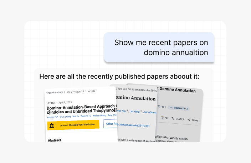This screenshot has width=251, height=163.
Task: Click the Abstract heading
Action: 55,140
